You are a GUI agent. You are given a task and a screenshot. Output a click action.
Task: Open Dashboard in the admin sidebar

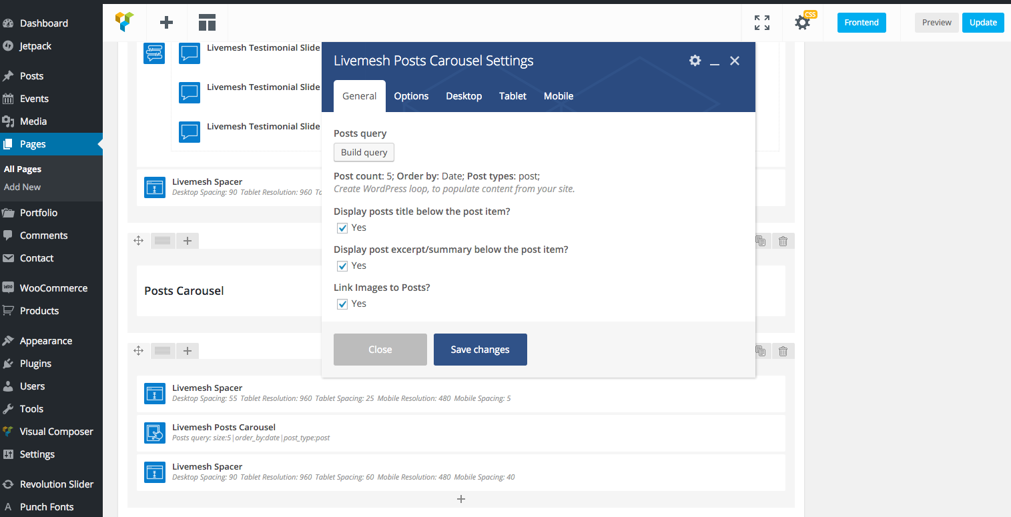click(51, 23)
